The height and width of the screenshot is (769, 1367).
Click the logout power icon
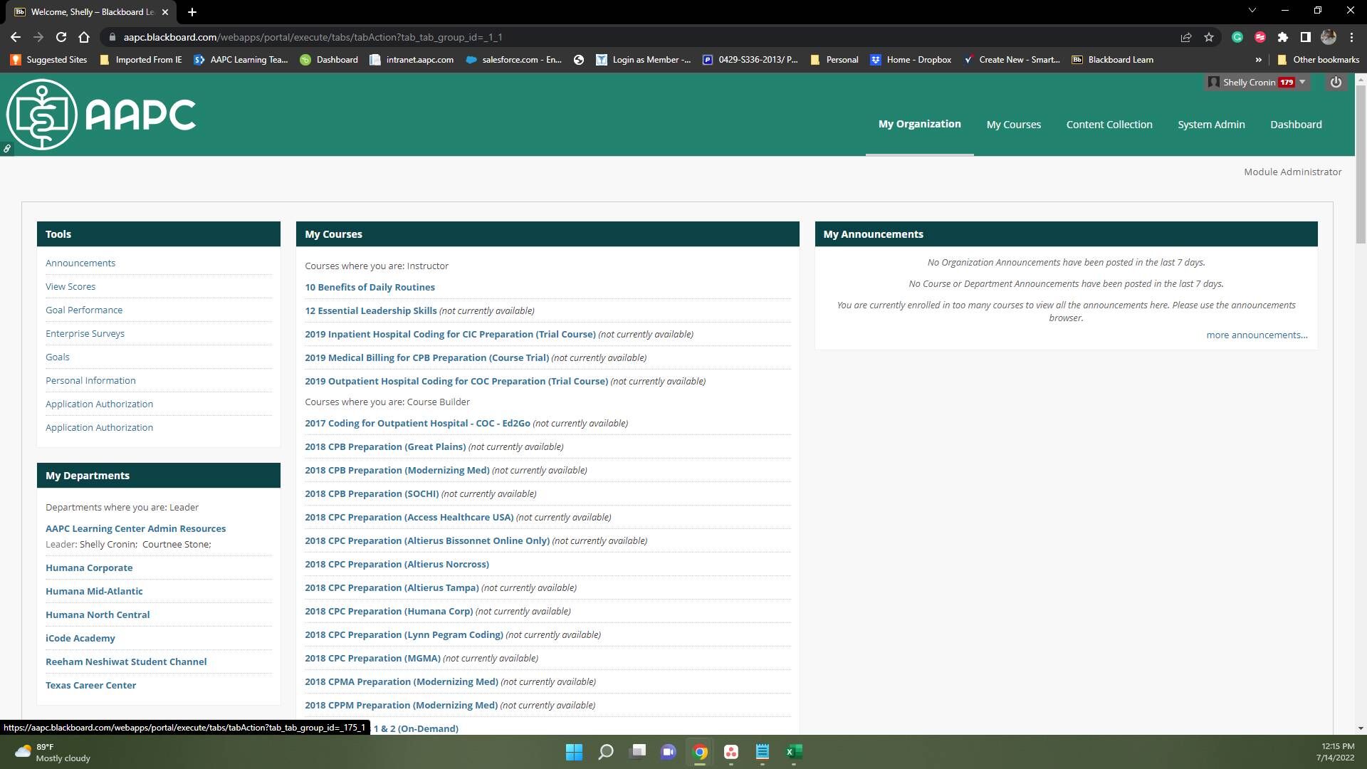[1336, 83]
